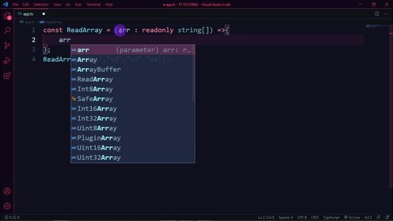The image size is (393, 221).
Task: Click the CRLF line ending status
Action: pyautogui.click(x=314, y=217)
